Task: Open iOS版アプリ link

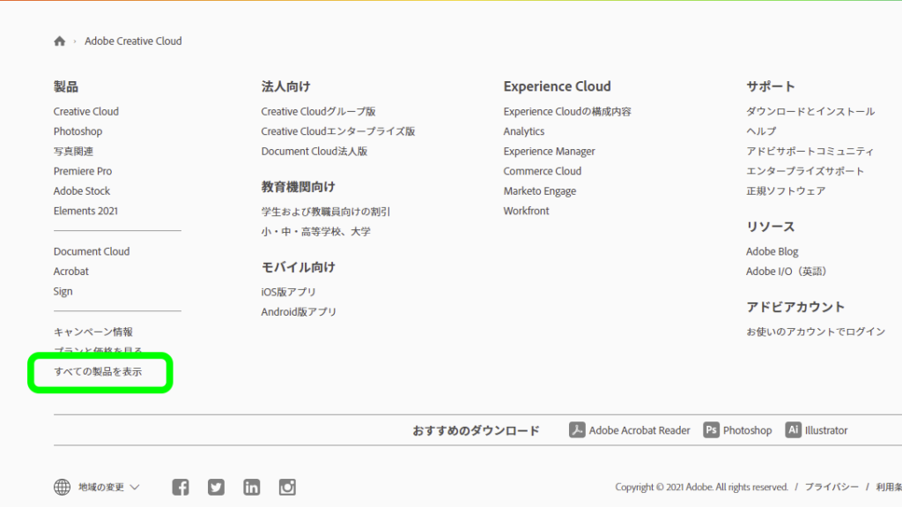Action: tap(288, 292)
